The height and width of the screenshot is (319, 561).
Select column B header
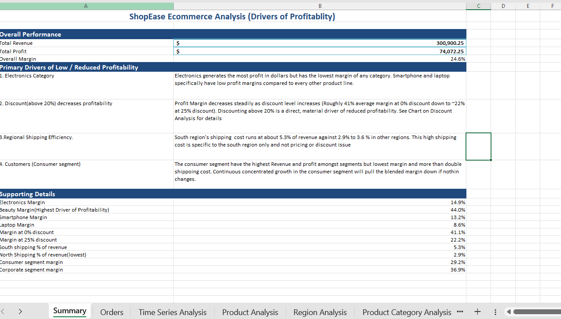coord(320,6)
